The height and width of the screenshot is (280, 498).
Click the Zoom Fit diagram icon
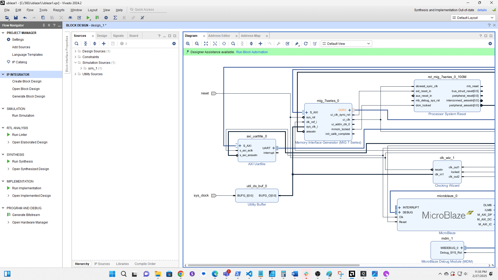206,44
